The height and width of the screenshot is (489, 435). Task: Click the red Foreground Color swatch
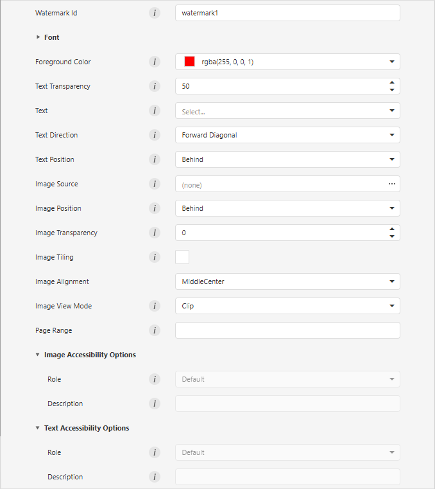(189, 62)
